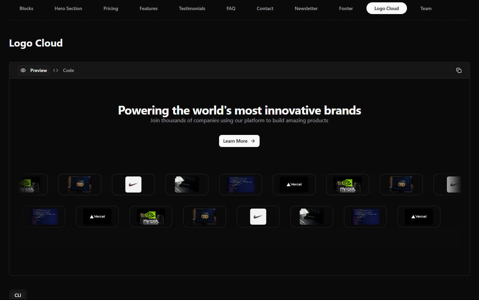This screenshot has height=300, width=479.
Task: Go to the Testimonials category
Action: pyautogui.click(x=192, y=8)
